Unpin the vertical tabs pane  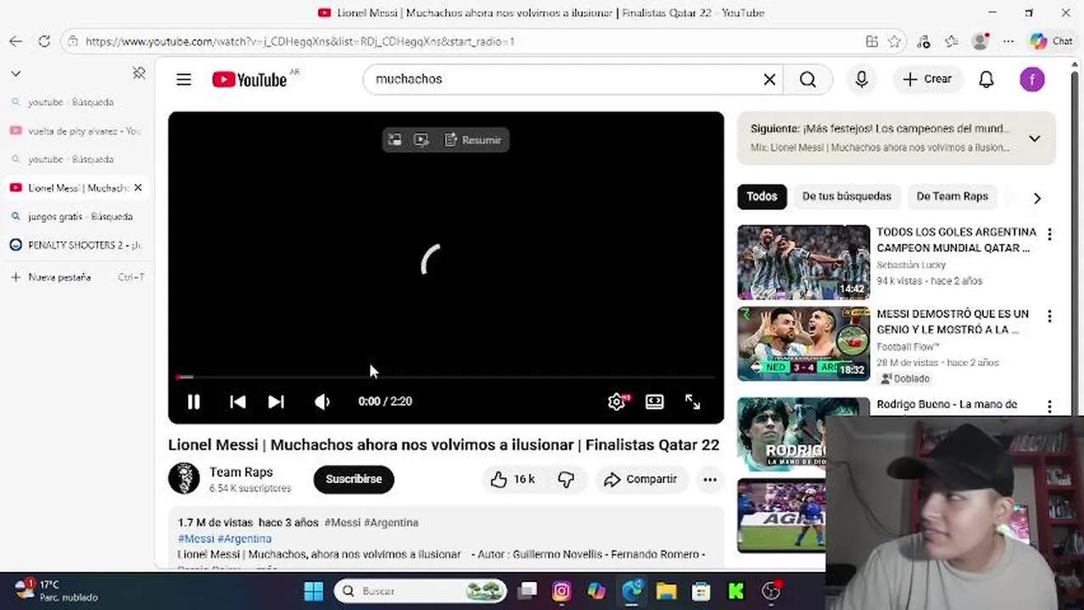click(x=139, y=74)
